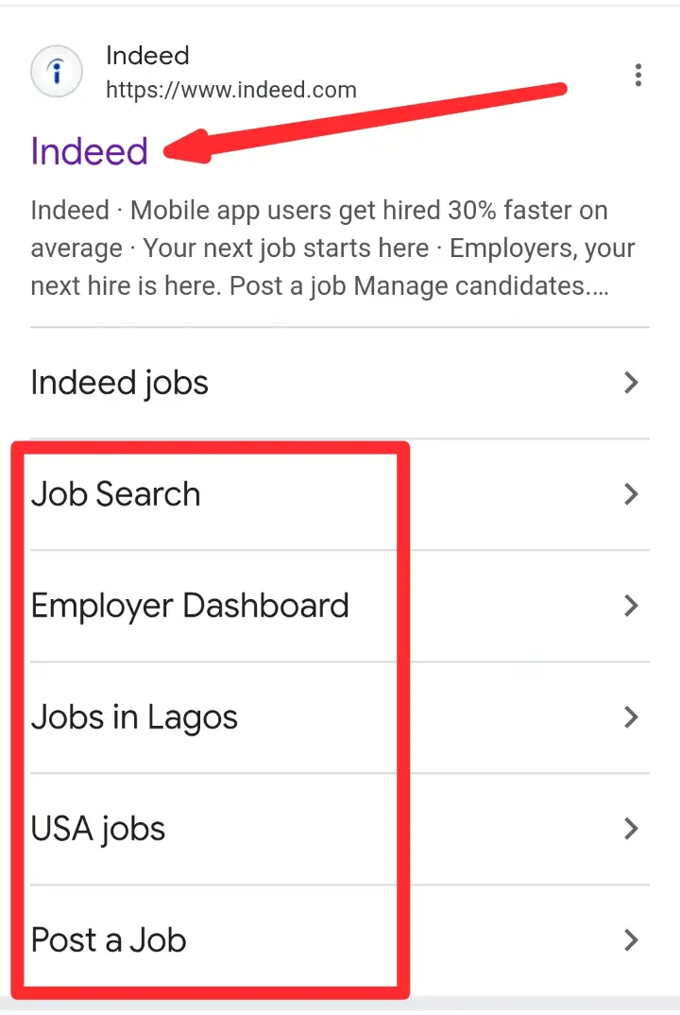Go to Employer Dashboard sitelink
The width and height of the screenshot is (680, 1015).
pyautogui.click(x=190, y=606)
